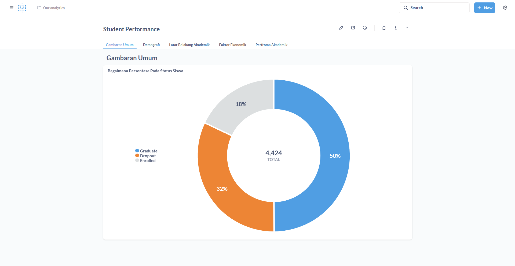Click the pencil edit dashboard icon
The image size is (515, 266).
point(341,28)
